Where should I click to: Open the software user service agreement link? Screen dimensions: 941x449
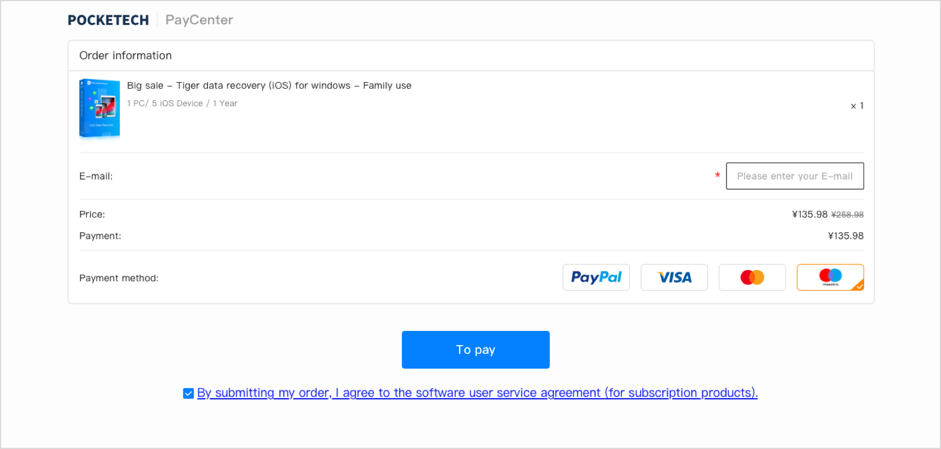(477, 393)
